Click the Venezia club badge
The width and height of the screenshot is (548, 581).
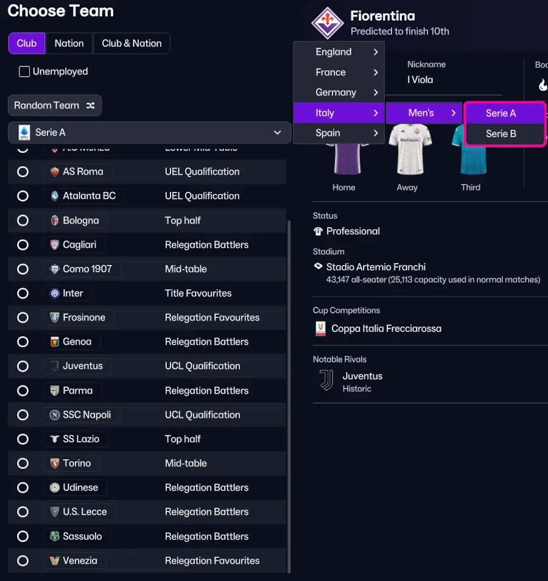tap(54, 561)
